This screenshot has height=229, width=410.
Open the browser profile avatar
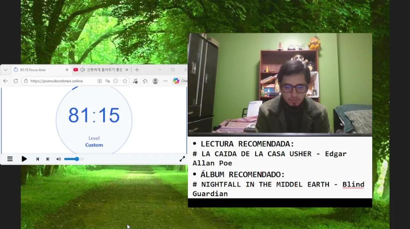(x=156, y=81)
